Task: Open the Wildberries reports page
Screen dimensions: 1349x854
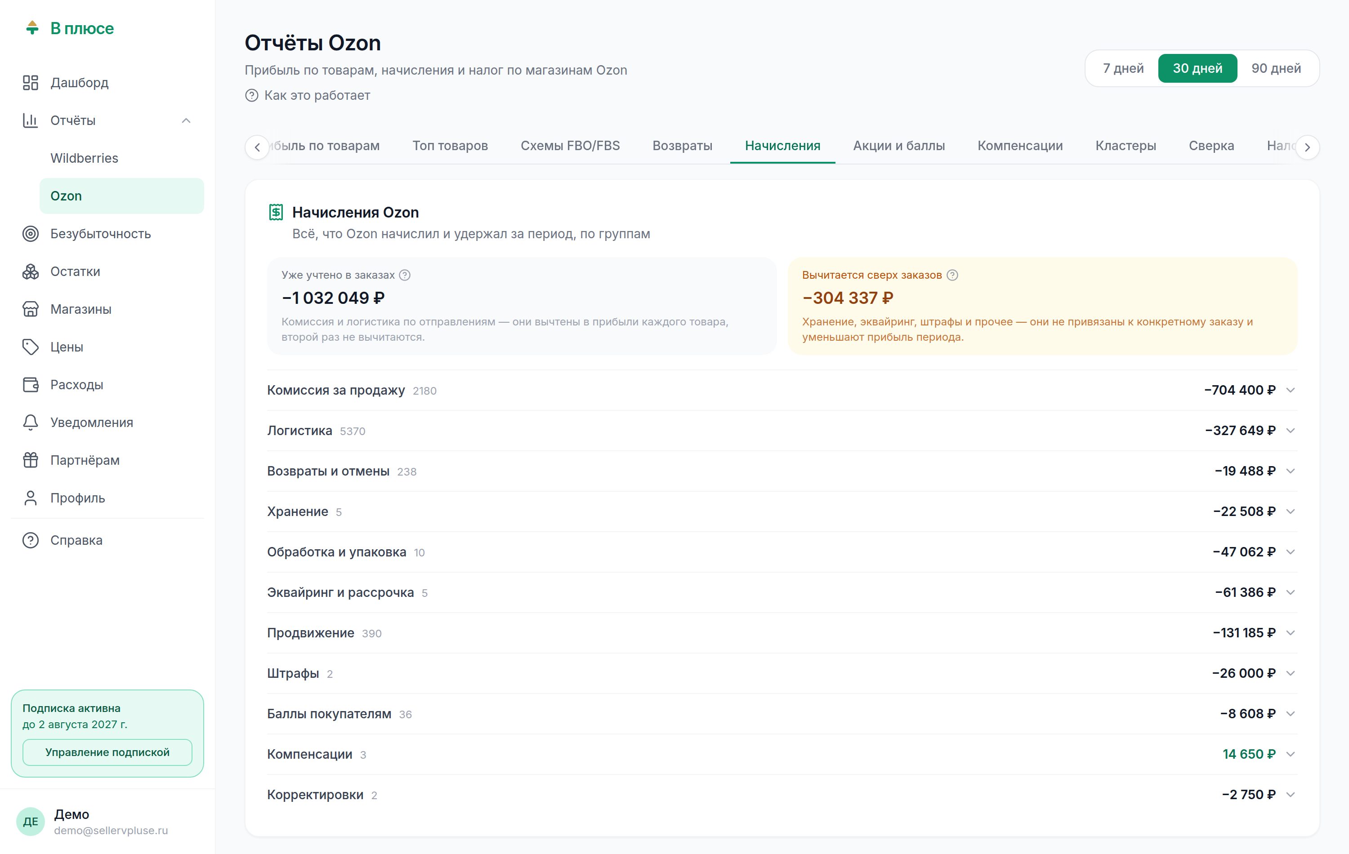Action: click(121, 159)
